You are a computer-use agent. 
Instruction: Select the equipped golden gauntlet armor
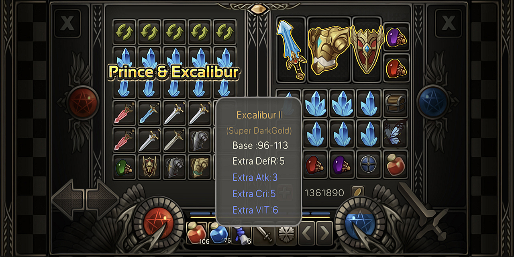[329, 49]
